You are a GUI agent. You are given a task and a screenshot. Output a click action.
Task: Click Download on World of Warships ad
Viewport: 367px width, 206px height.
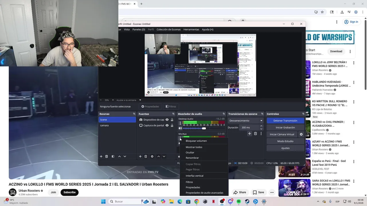pyautogui.click(x=336, y=51)
